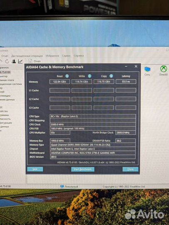Open the Справка menu
Screen dimensions: 169x225
coord(79,55)
